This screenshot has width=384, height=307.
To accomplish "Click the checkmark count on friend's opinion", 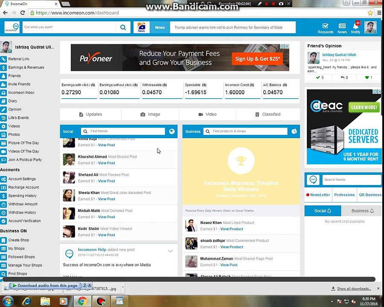I will tap(320, 78).
